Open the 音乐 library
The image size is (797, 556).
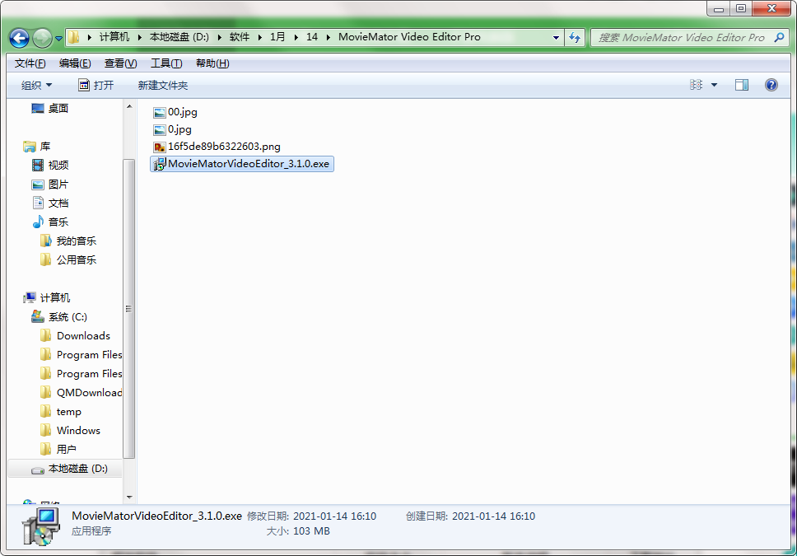(58, 222)
